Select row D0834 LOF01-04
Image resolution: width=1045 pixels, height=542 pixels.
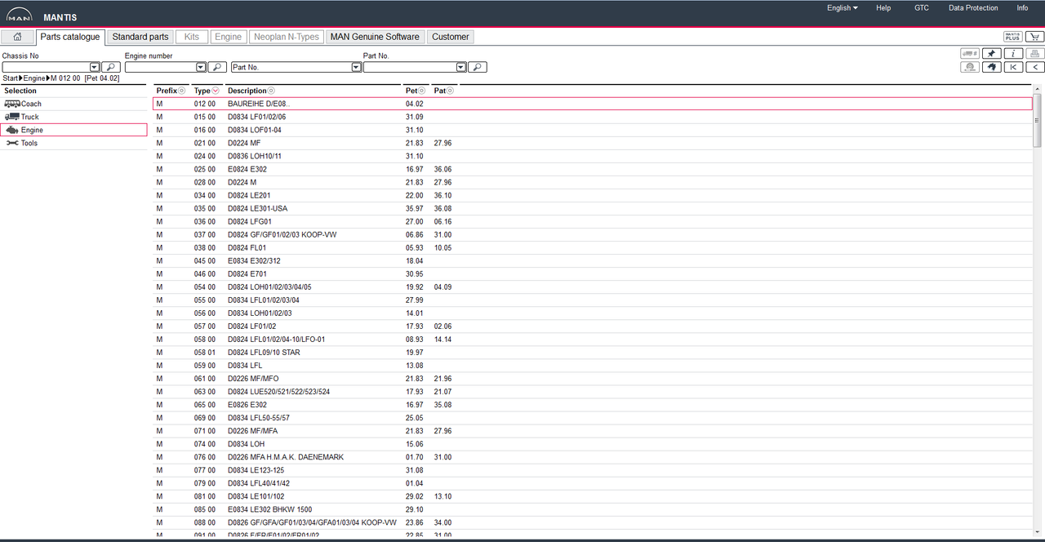click(593, 130)
